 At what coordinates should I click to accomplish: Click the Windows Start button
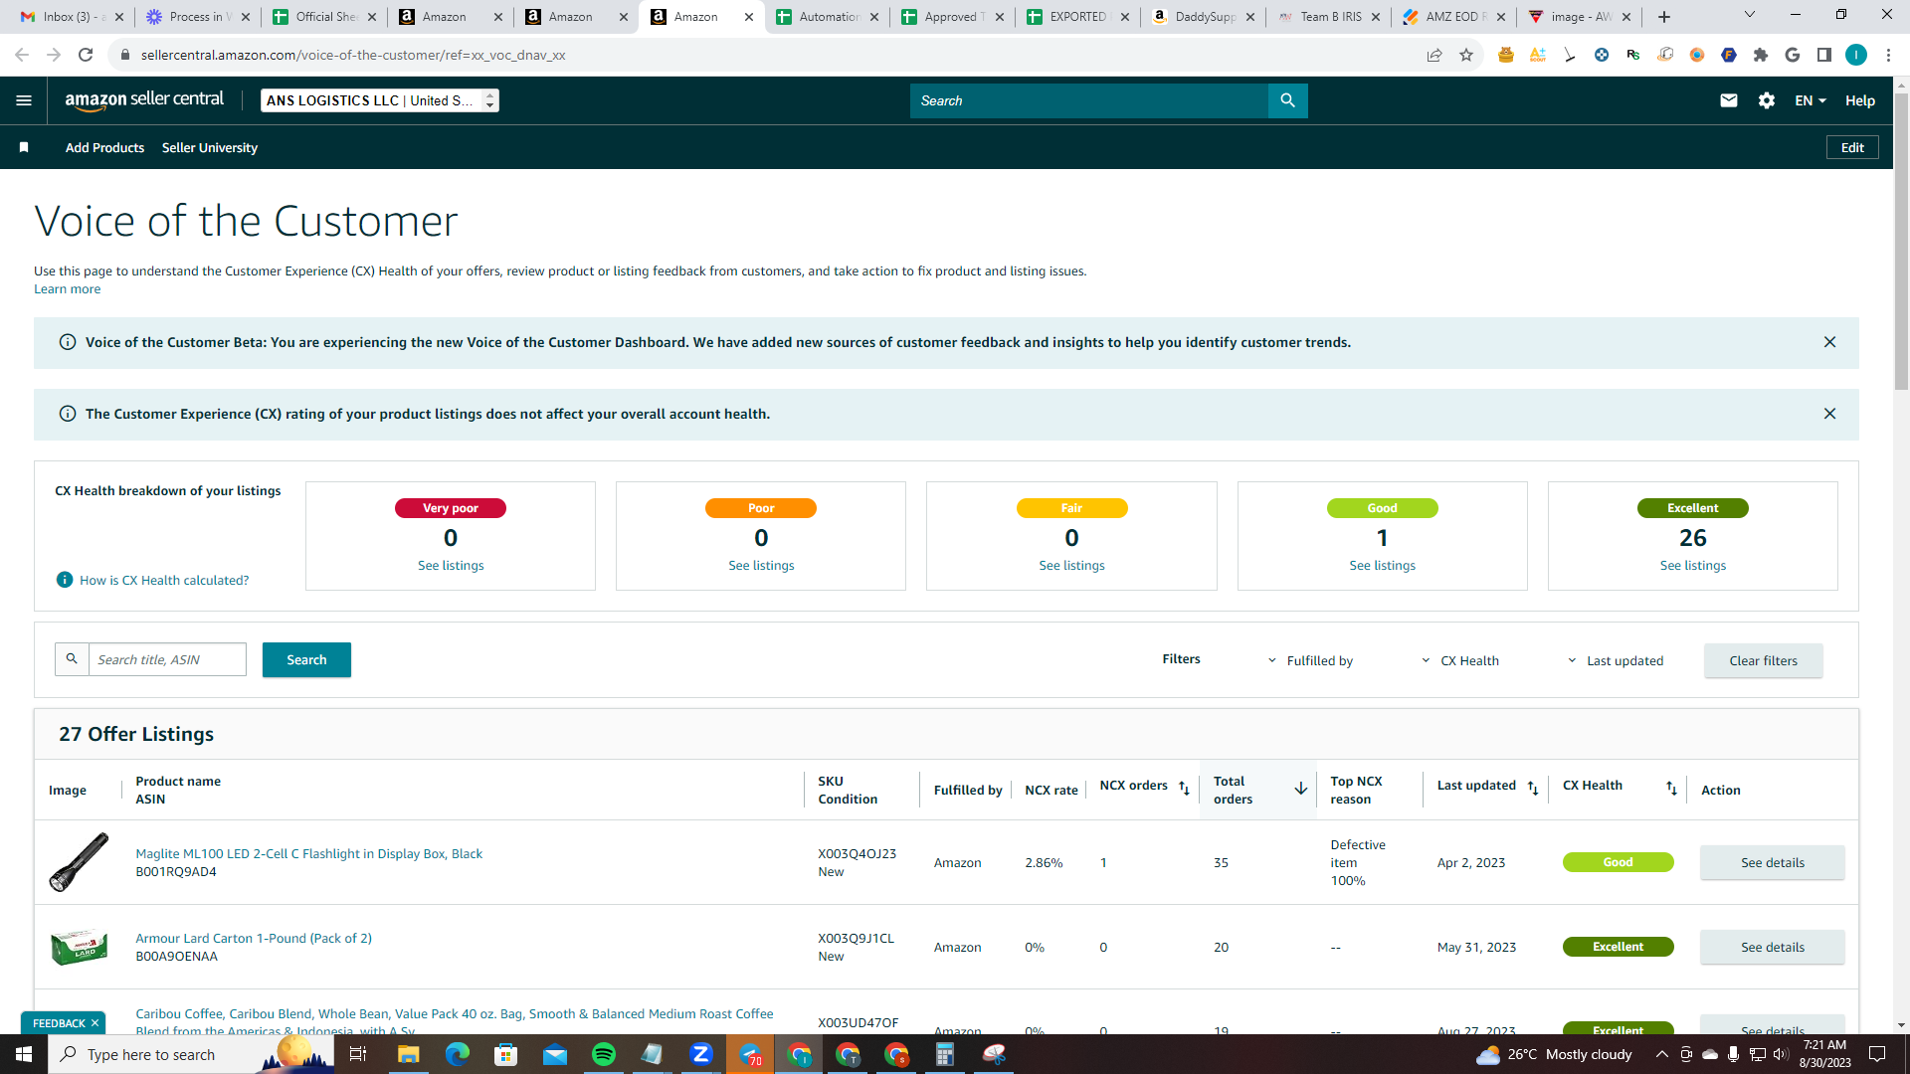pos(24,1054)
